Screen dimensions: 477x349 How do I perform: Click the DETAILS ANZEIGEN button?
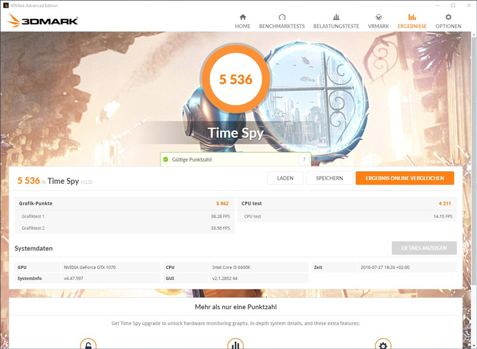(424, 248)
